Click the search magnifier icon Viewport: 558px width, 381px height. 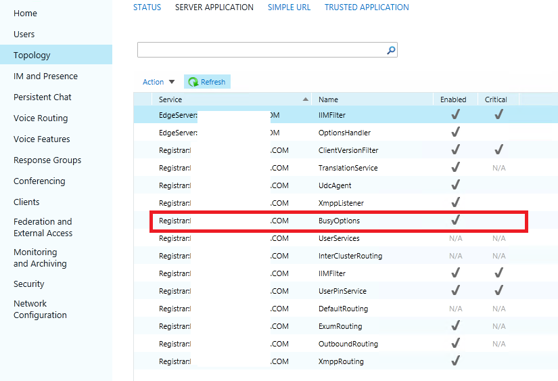coord(390,50)
